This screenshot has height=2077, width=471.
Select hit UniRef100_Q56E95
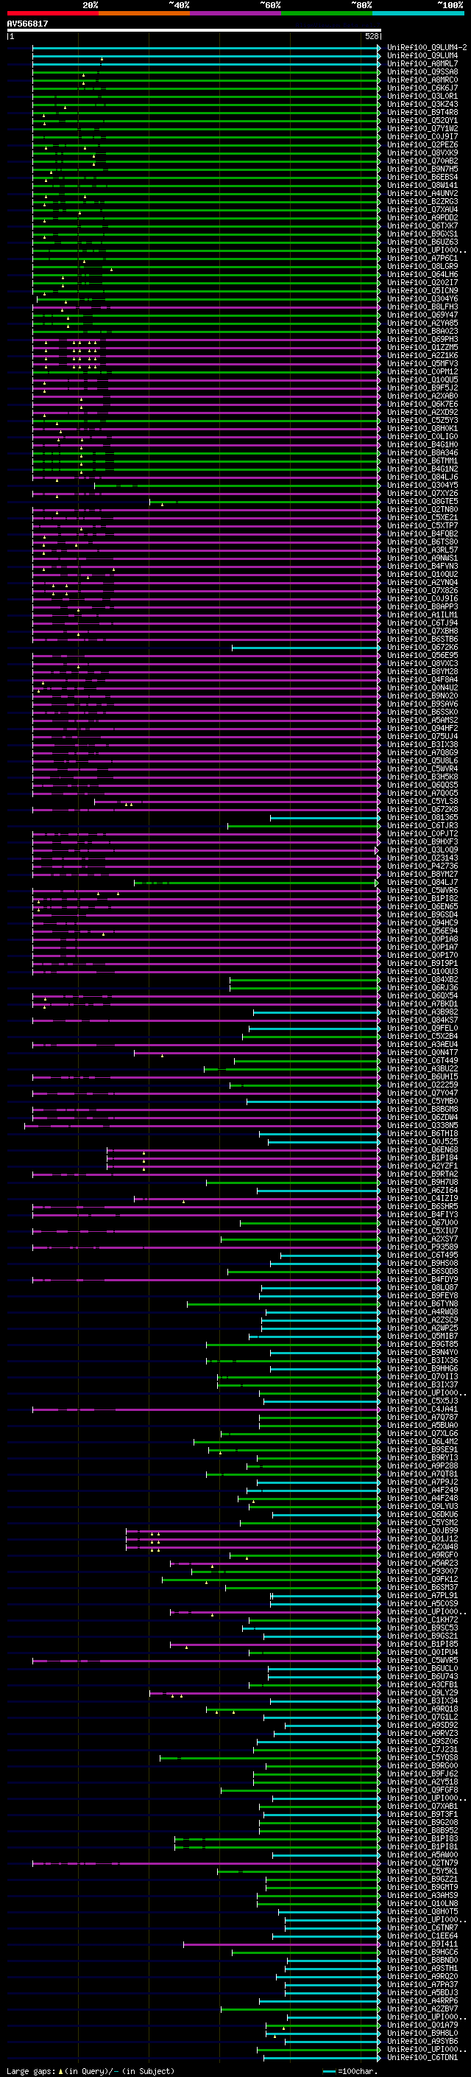tap(422, 656)
